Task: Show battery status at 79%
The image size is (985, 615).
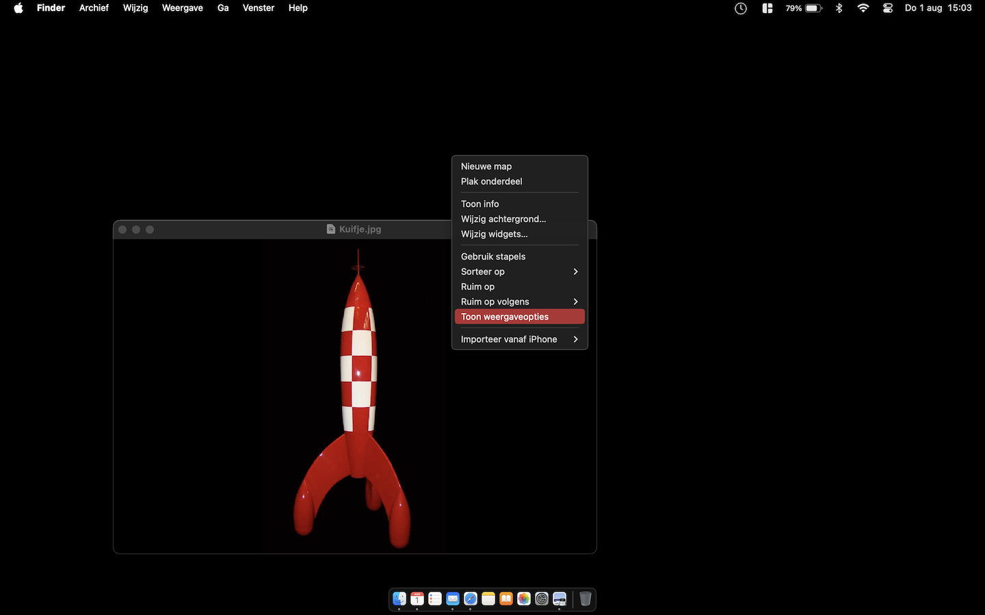Action: point(804,8)
